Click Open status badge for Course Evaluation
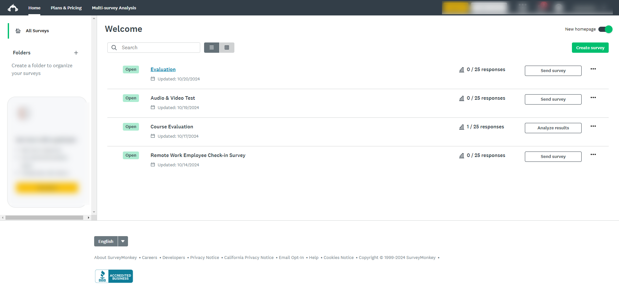 (x=131, y=127)
